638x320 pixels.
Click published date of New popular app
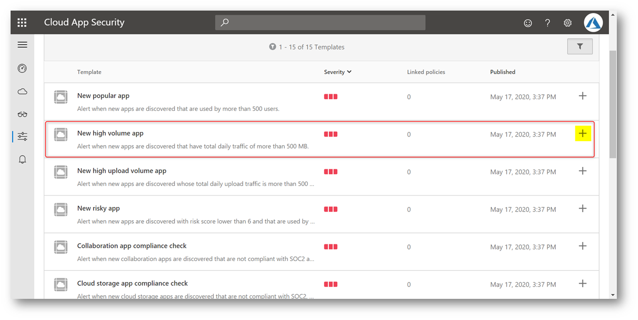[x=523, y=97]
